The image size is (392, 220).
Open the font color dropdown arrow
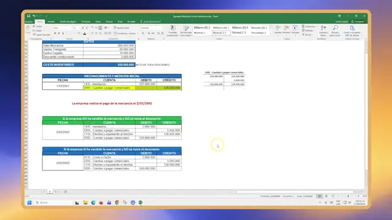point(87,33)
